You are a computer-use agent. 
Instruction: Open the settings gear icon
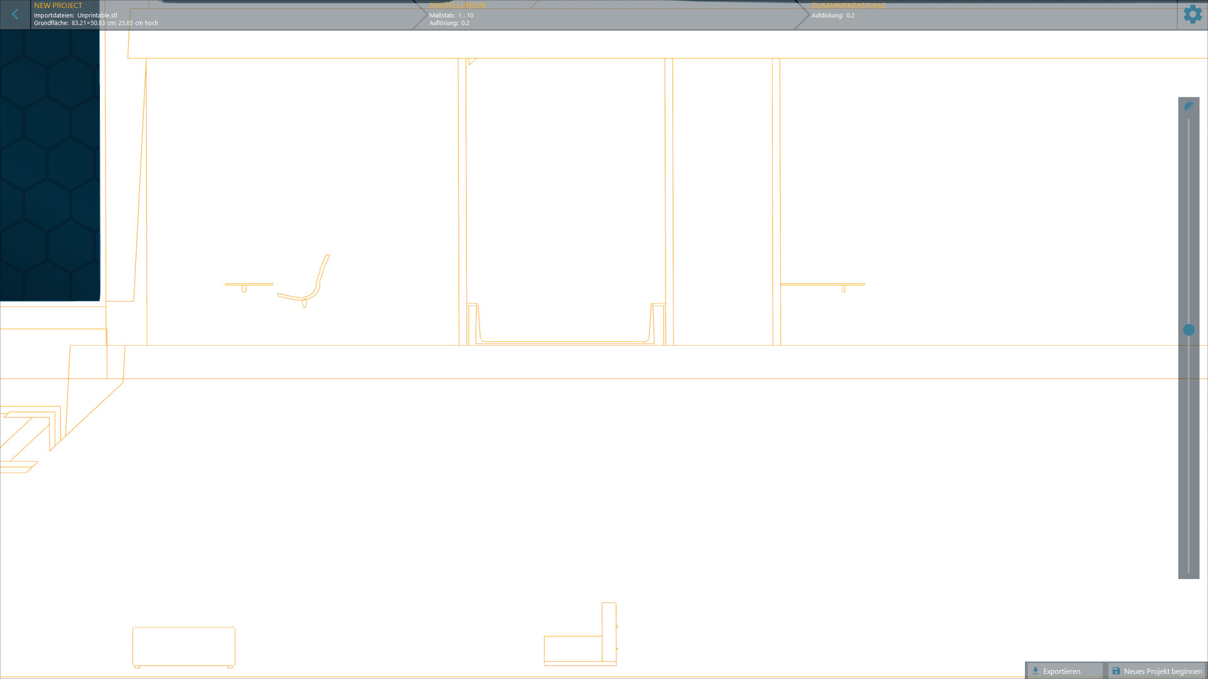coord(1192,14)
